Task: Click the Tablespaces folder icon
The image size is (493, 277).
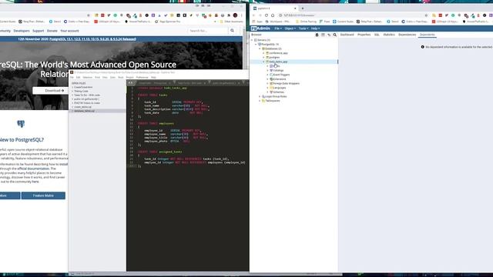Action: (x=263, y=101)
